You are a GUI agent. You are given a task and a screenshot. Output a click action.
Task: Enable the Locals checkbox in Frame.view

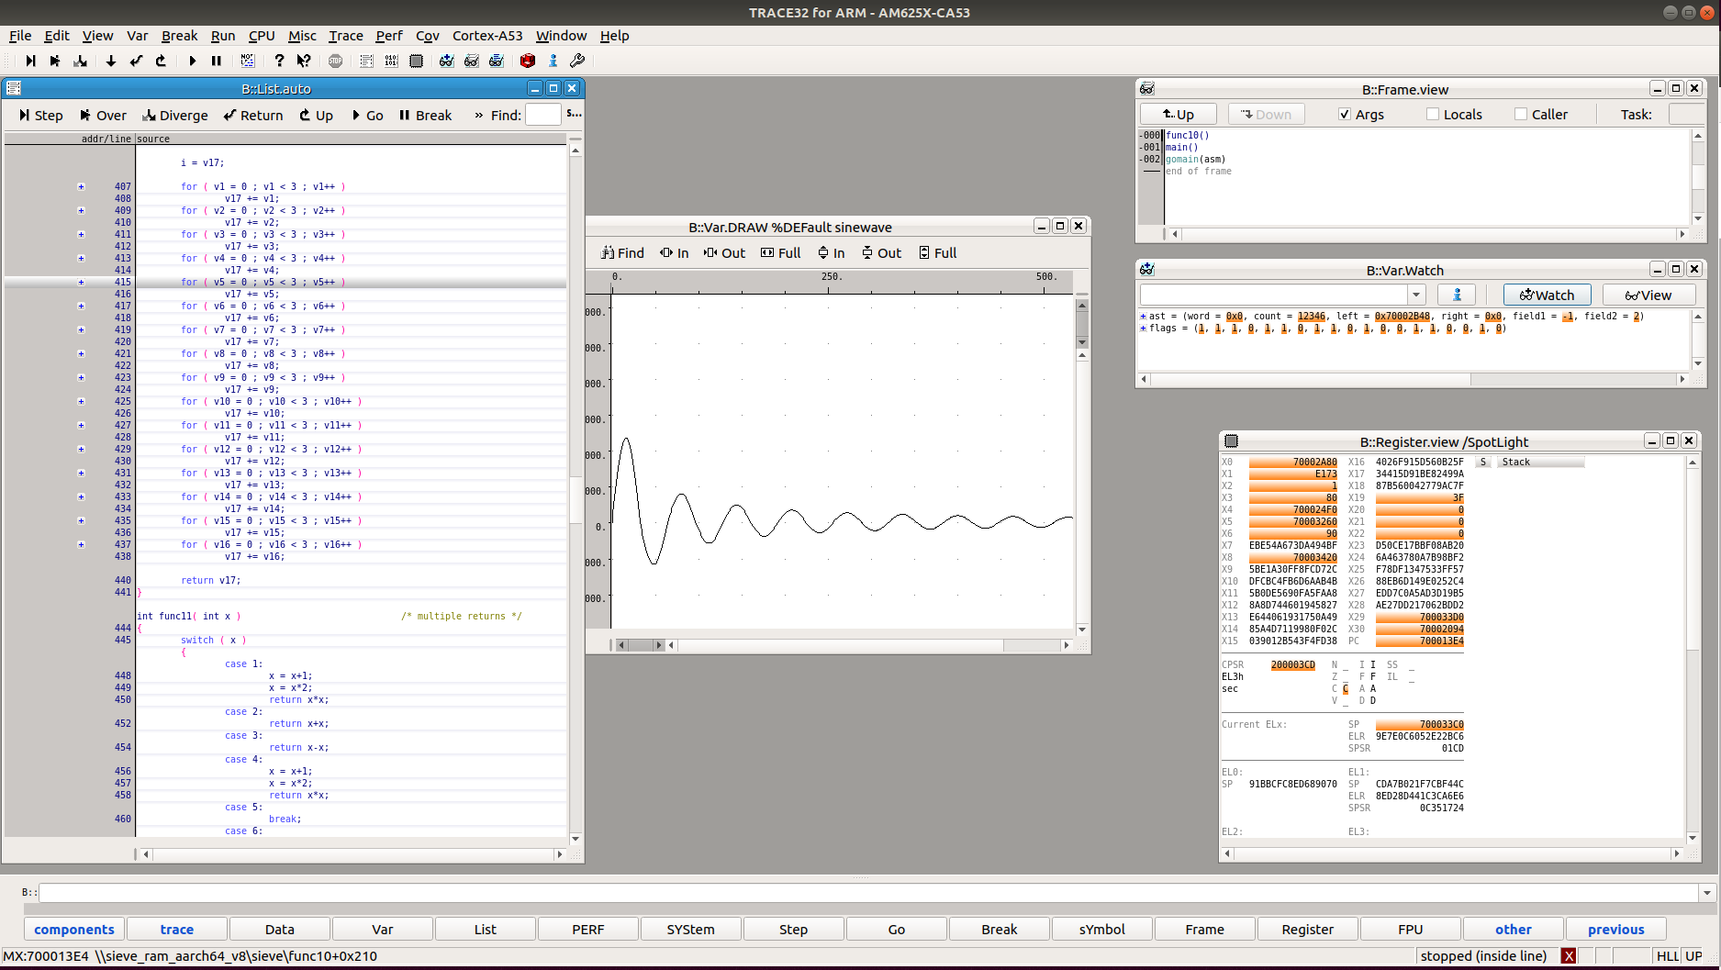point(1433,114)
